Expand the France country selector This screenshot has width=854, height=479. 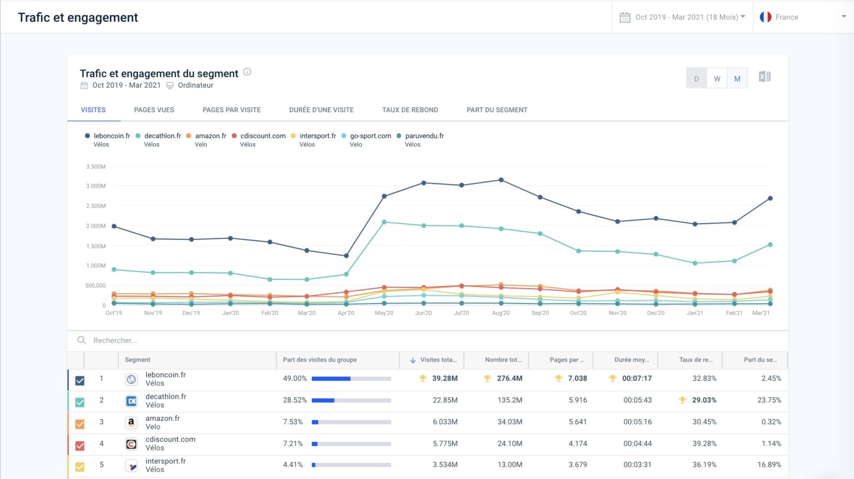[803, 17]
